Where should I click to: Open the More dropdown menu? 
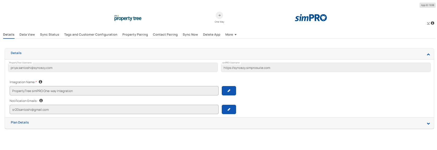click(231, 35)
